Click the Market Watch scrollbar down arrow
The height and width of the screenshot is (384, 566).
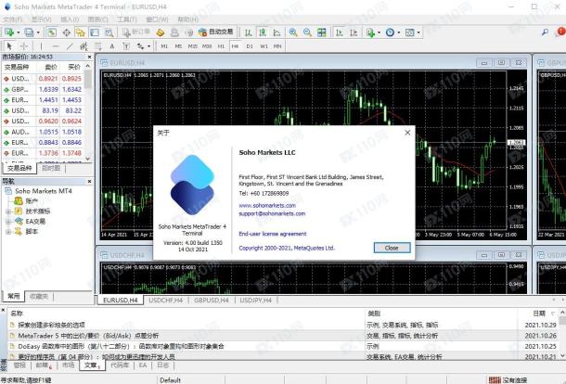click(88, 159)
